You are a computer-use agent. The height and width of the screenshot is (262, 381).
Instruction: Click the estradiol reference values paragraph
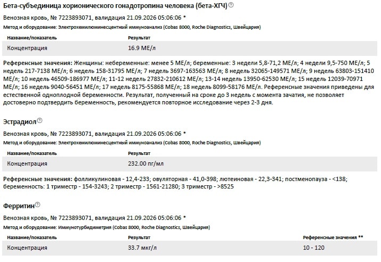tap(175, 183)
